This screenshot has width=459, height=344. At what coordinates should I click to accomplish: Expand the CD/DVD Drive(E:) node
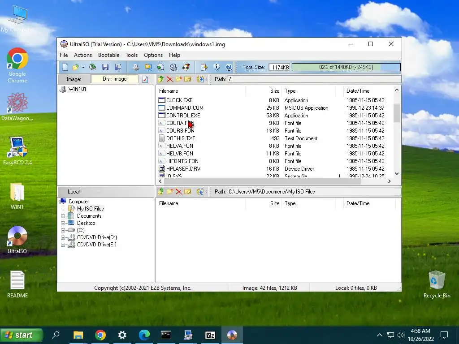[63, 245]
